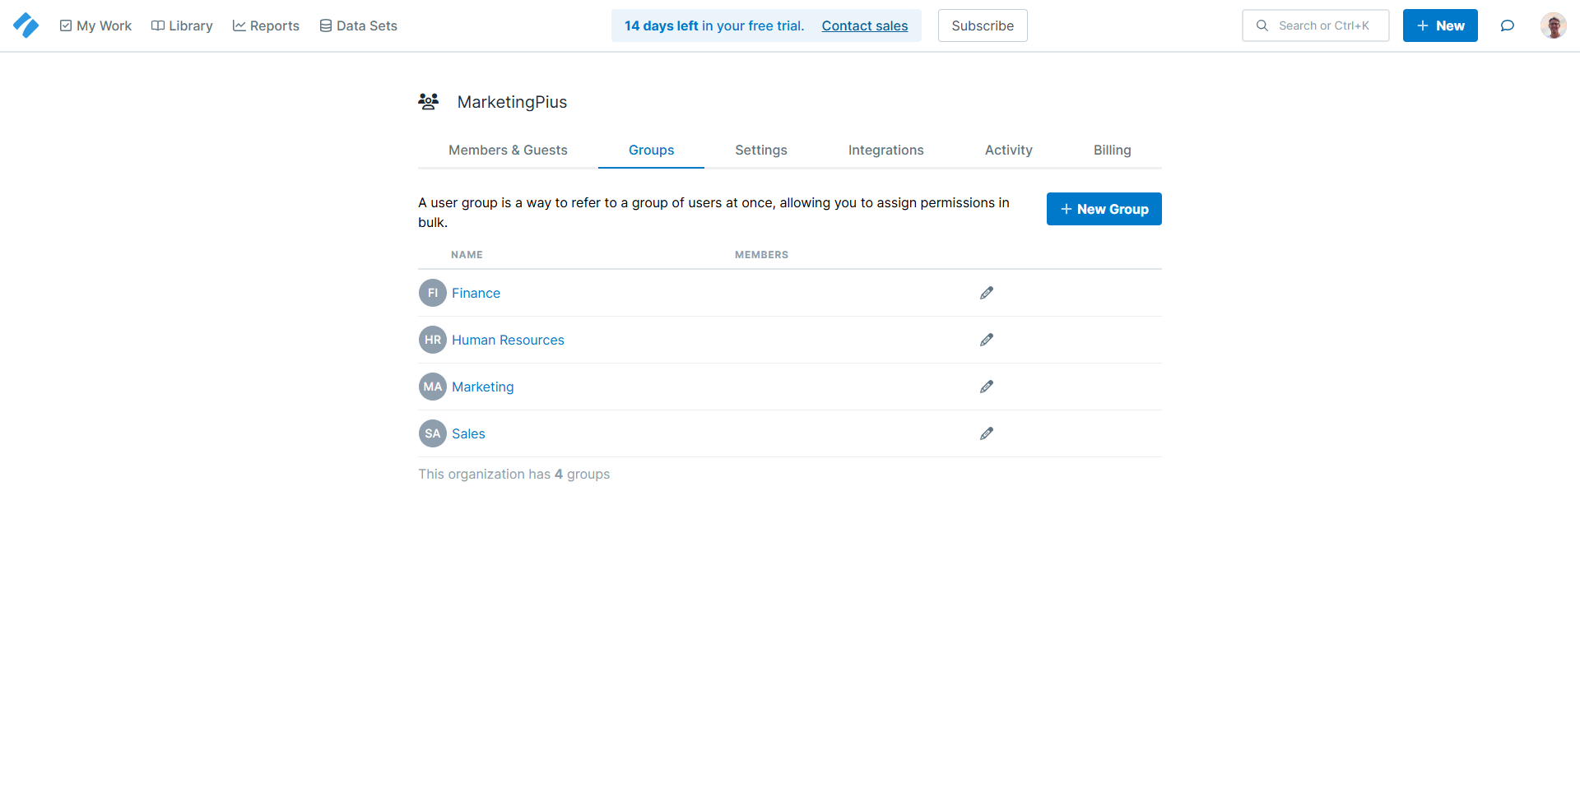Viewport: 1580px width, 792px height.
Task: Go to My Work in navigation
Action: [95, 25]
